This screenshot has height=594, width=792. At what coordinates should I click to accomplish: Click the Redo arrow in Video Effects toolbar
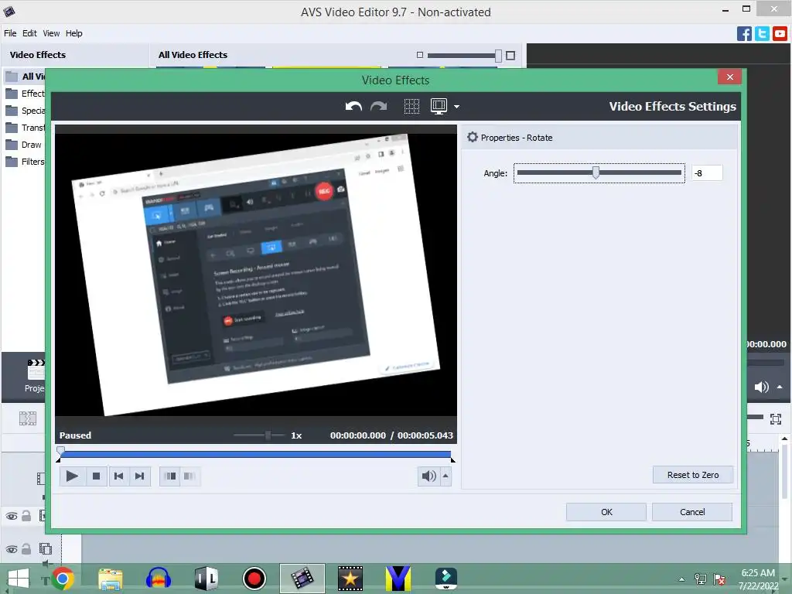[x=379, y=107]
